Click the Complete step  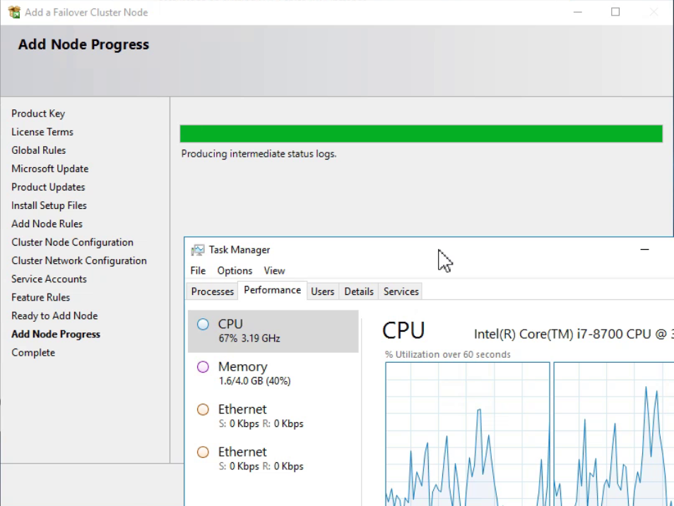(x=33, y=353)
